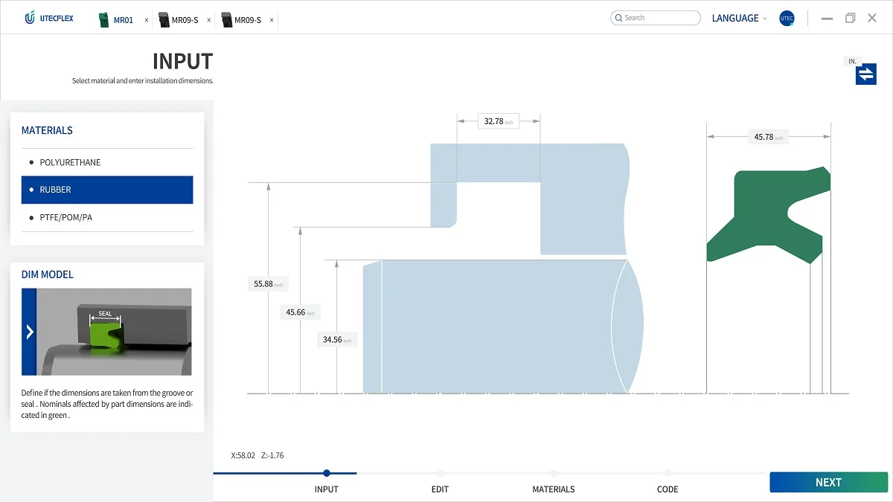Switch to the second MR09-S tab
This screenshot has width=893, height=502.
246,20
